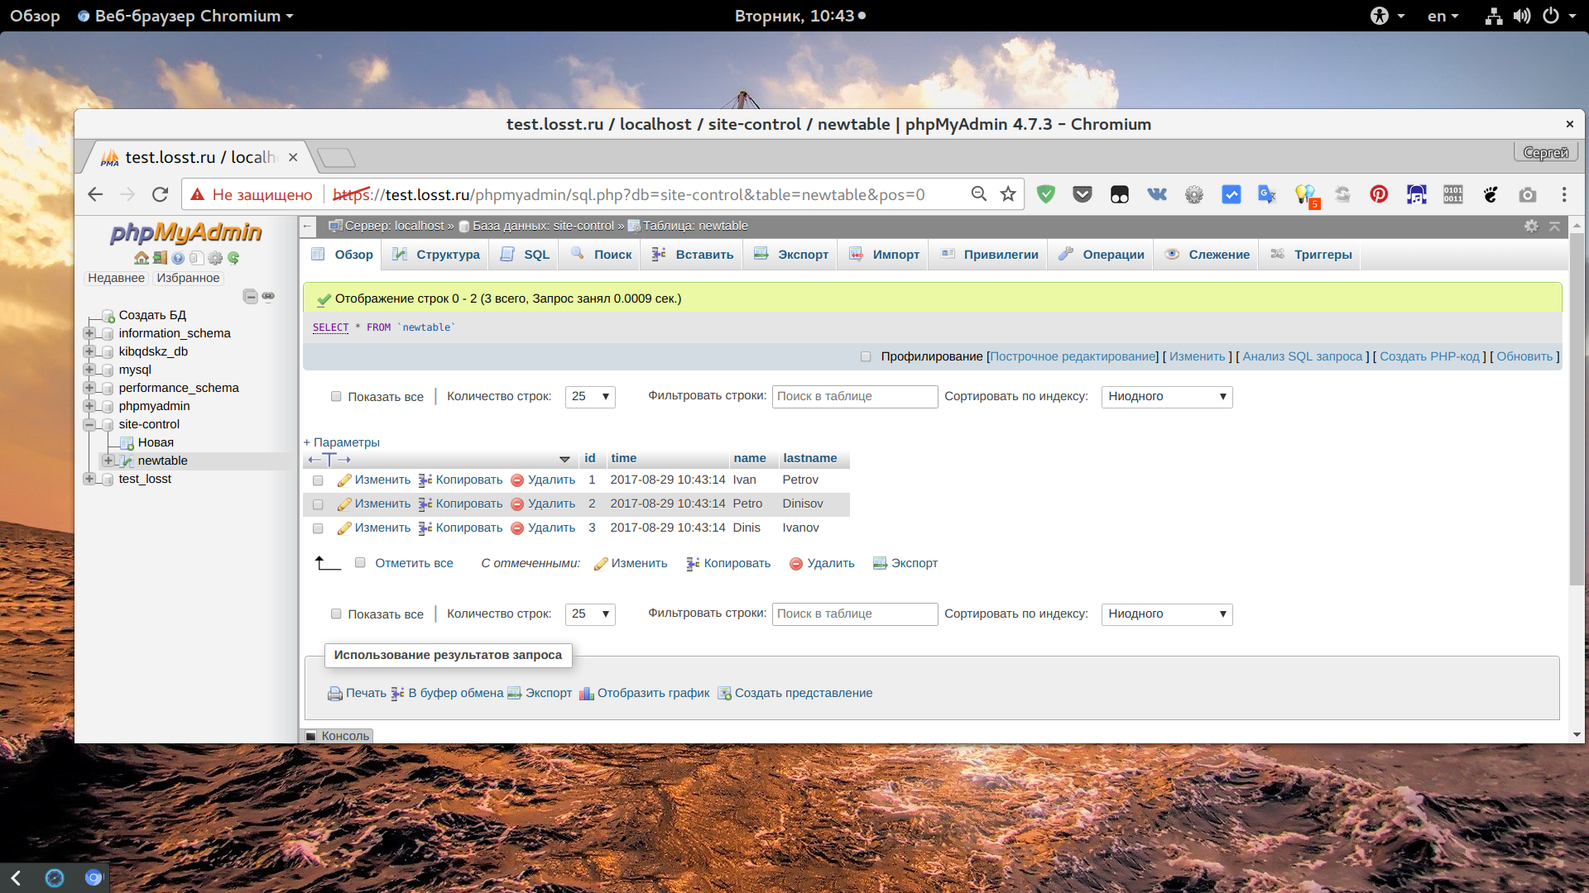Click the link-with-main-panel chain icon
Viewport: 1589px width, 893px height.
point(268,296)
